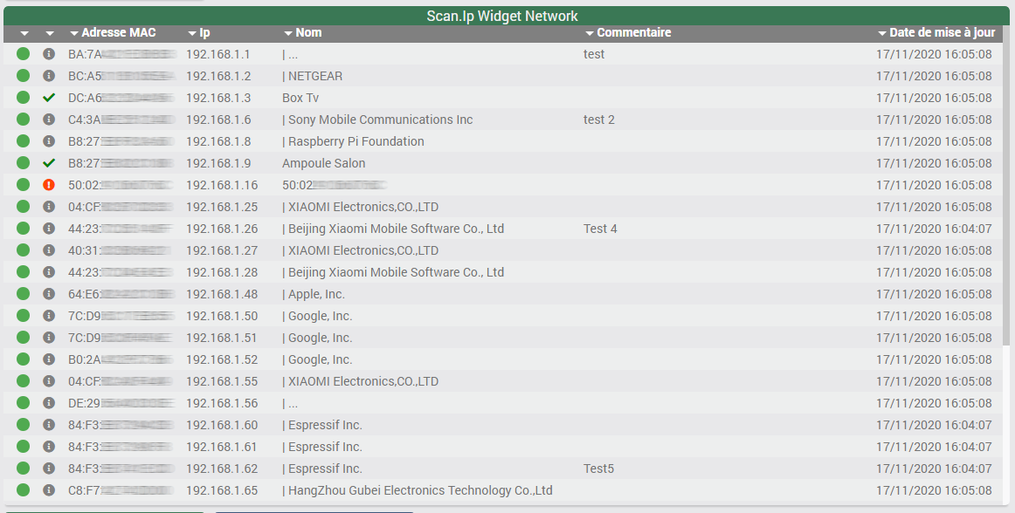Select the "| Apple, Inc." name cell

point(314,294)
